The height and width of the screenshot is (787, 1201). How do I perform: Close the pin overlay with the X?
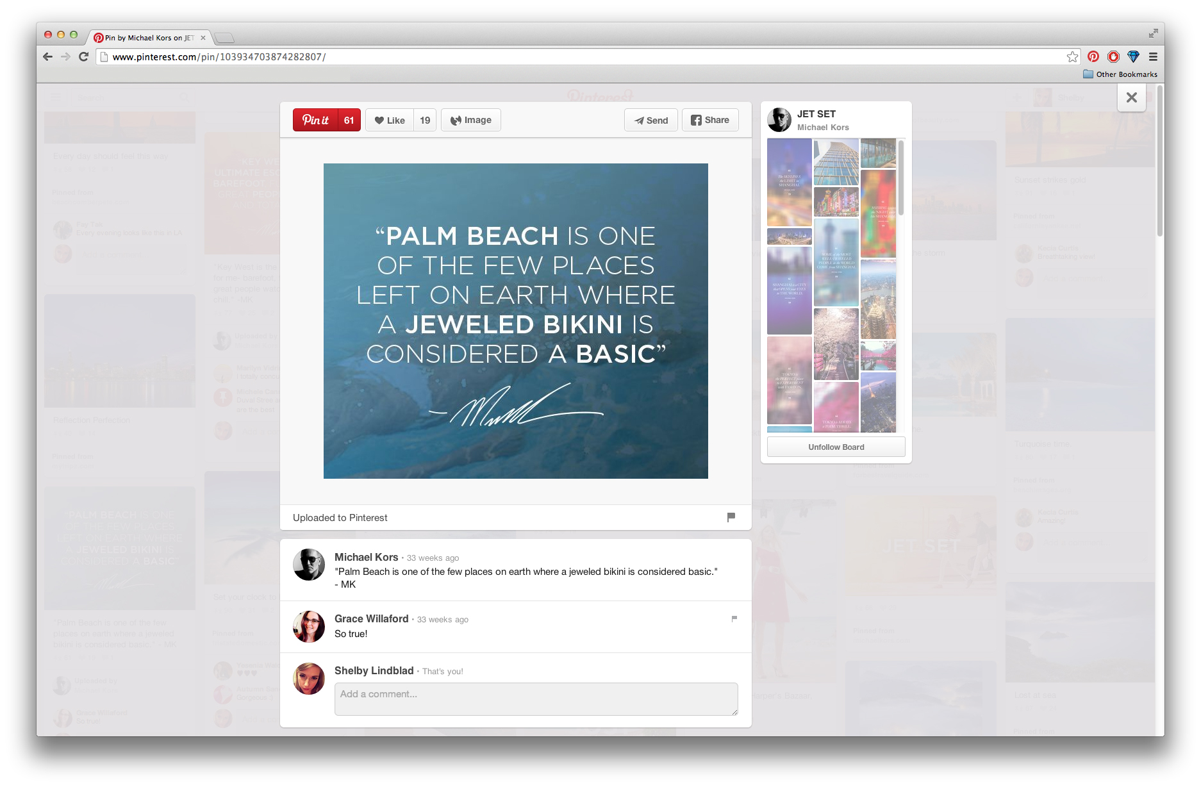1132,97
